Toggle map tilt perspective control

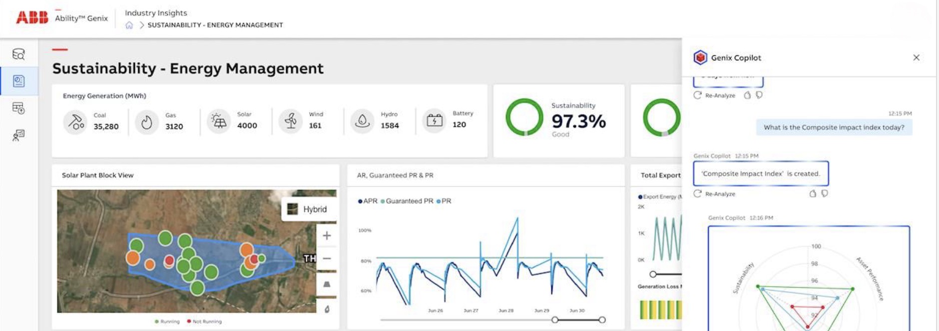coord(327,284)
